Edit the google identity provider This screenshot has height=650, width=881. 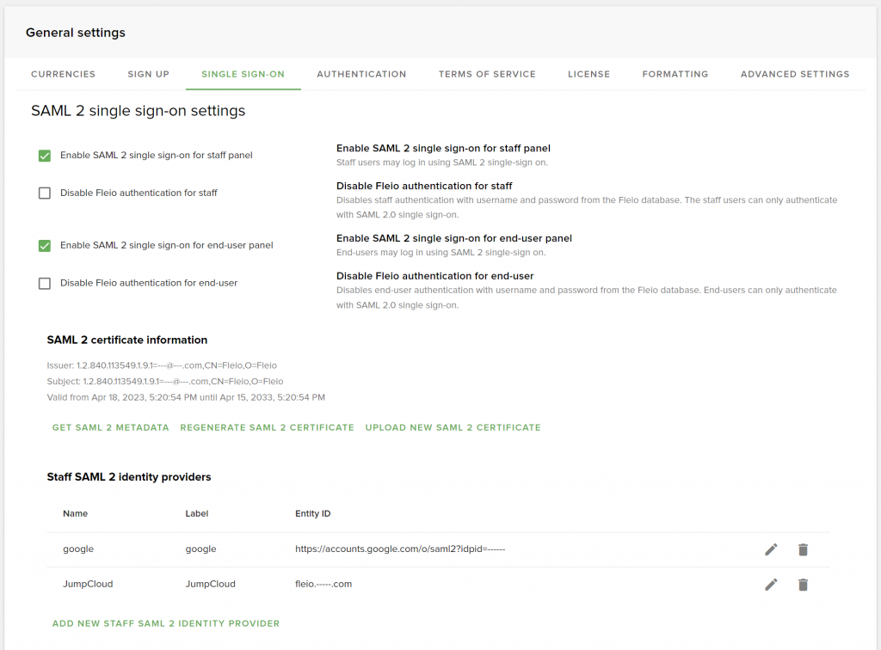click(771, 549)
